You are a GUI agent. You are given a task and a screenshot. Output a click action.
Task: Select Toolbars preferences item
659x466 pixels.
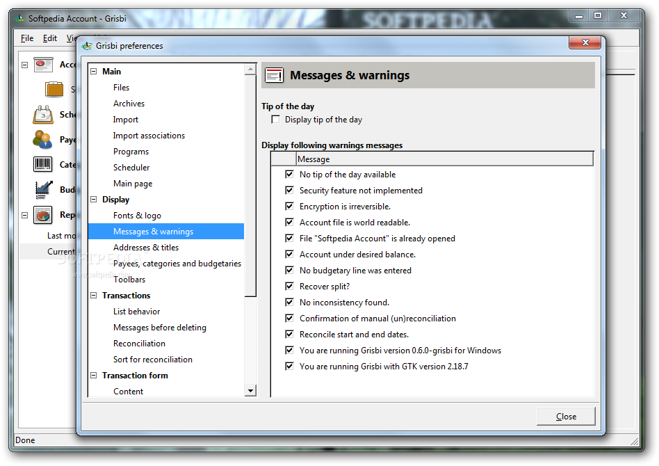tap(129, 280)
